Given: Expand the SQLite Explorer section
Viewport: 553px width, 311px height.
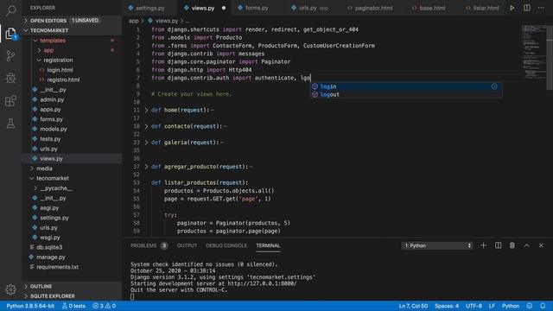Looking at the screenshot, I should click(73, 296).
